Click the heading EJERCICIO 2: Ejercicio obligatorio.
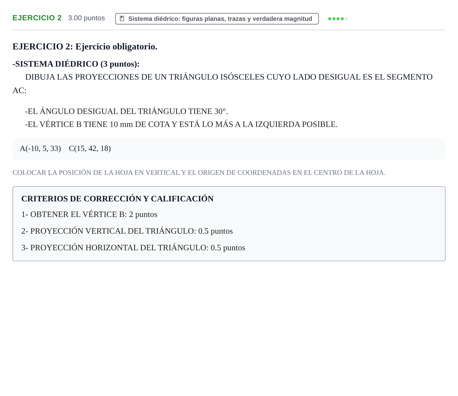This screenshot has width=458, height=396. click(85, 47)
